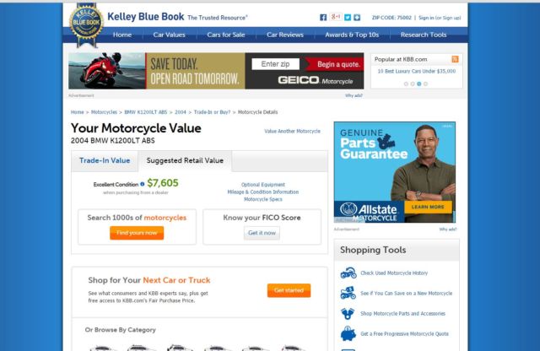Click the Facebook share icon
The width and height of the screenshot is (540, 351).
[x=322, y=17]
